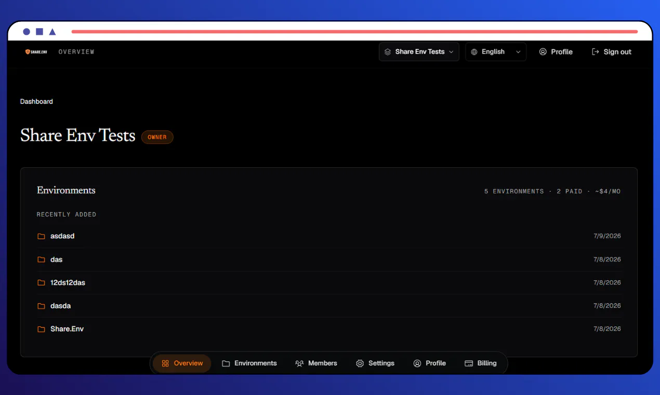
Task: Switch to the bottom Profile tab
Action: 430,363
